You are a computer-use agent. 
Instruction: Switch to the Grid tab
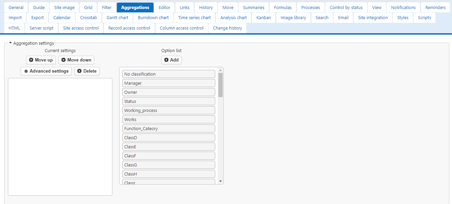88,7
